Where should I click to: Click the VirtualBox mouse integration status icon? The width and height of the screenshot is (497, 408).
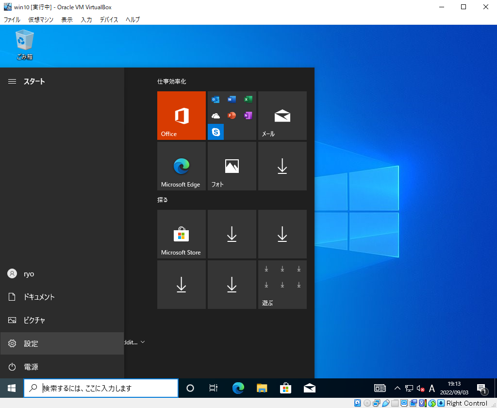tap(431, 403)
